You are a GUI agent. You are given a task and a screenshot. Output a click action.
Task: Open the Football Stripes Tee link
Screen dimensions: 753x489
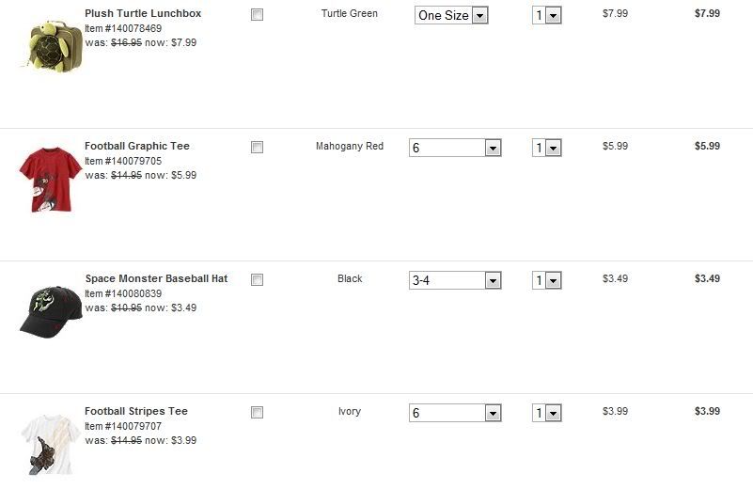click(x=136, y=411)
